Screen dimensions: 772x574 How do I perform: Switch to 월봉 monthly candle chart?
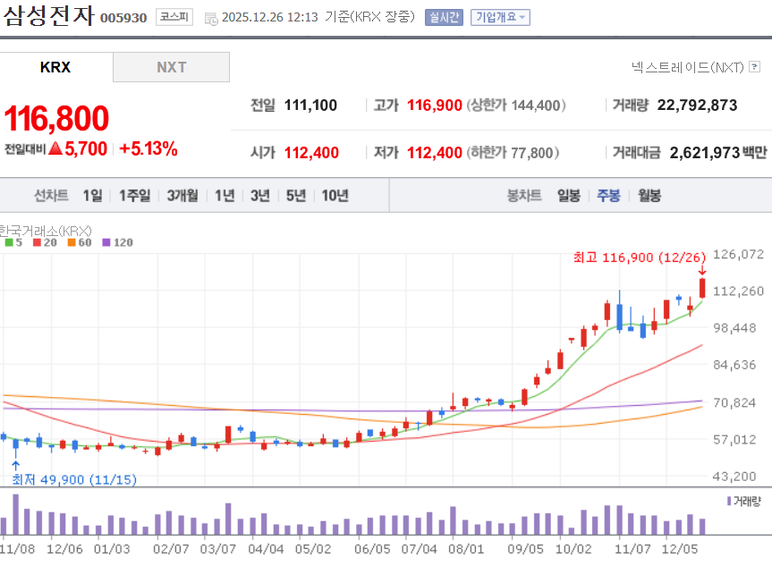(x=649, y=196)
